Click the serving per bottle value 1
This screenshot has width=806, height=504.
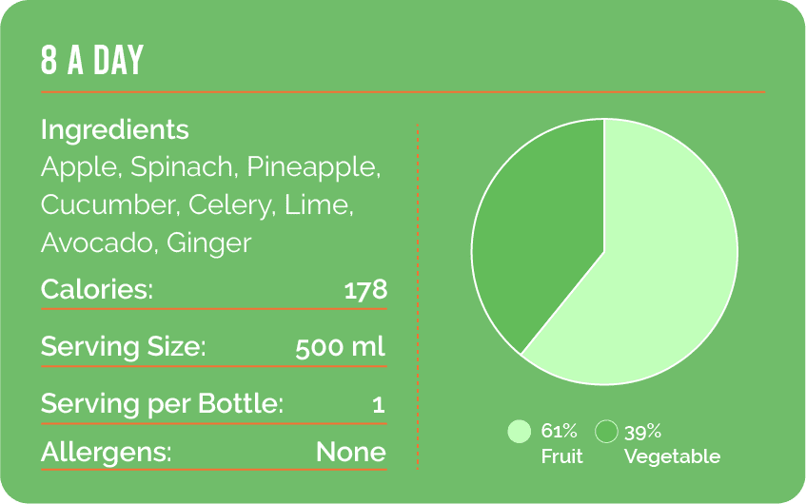(x=379, y=404)
